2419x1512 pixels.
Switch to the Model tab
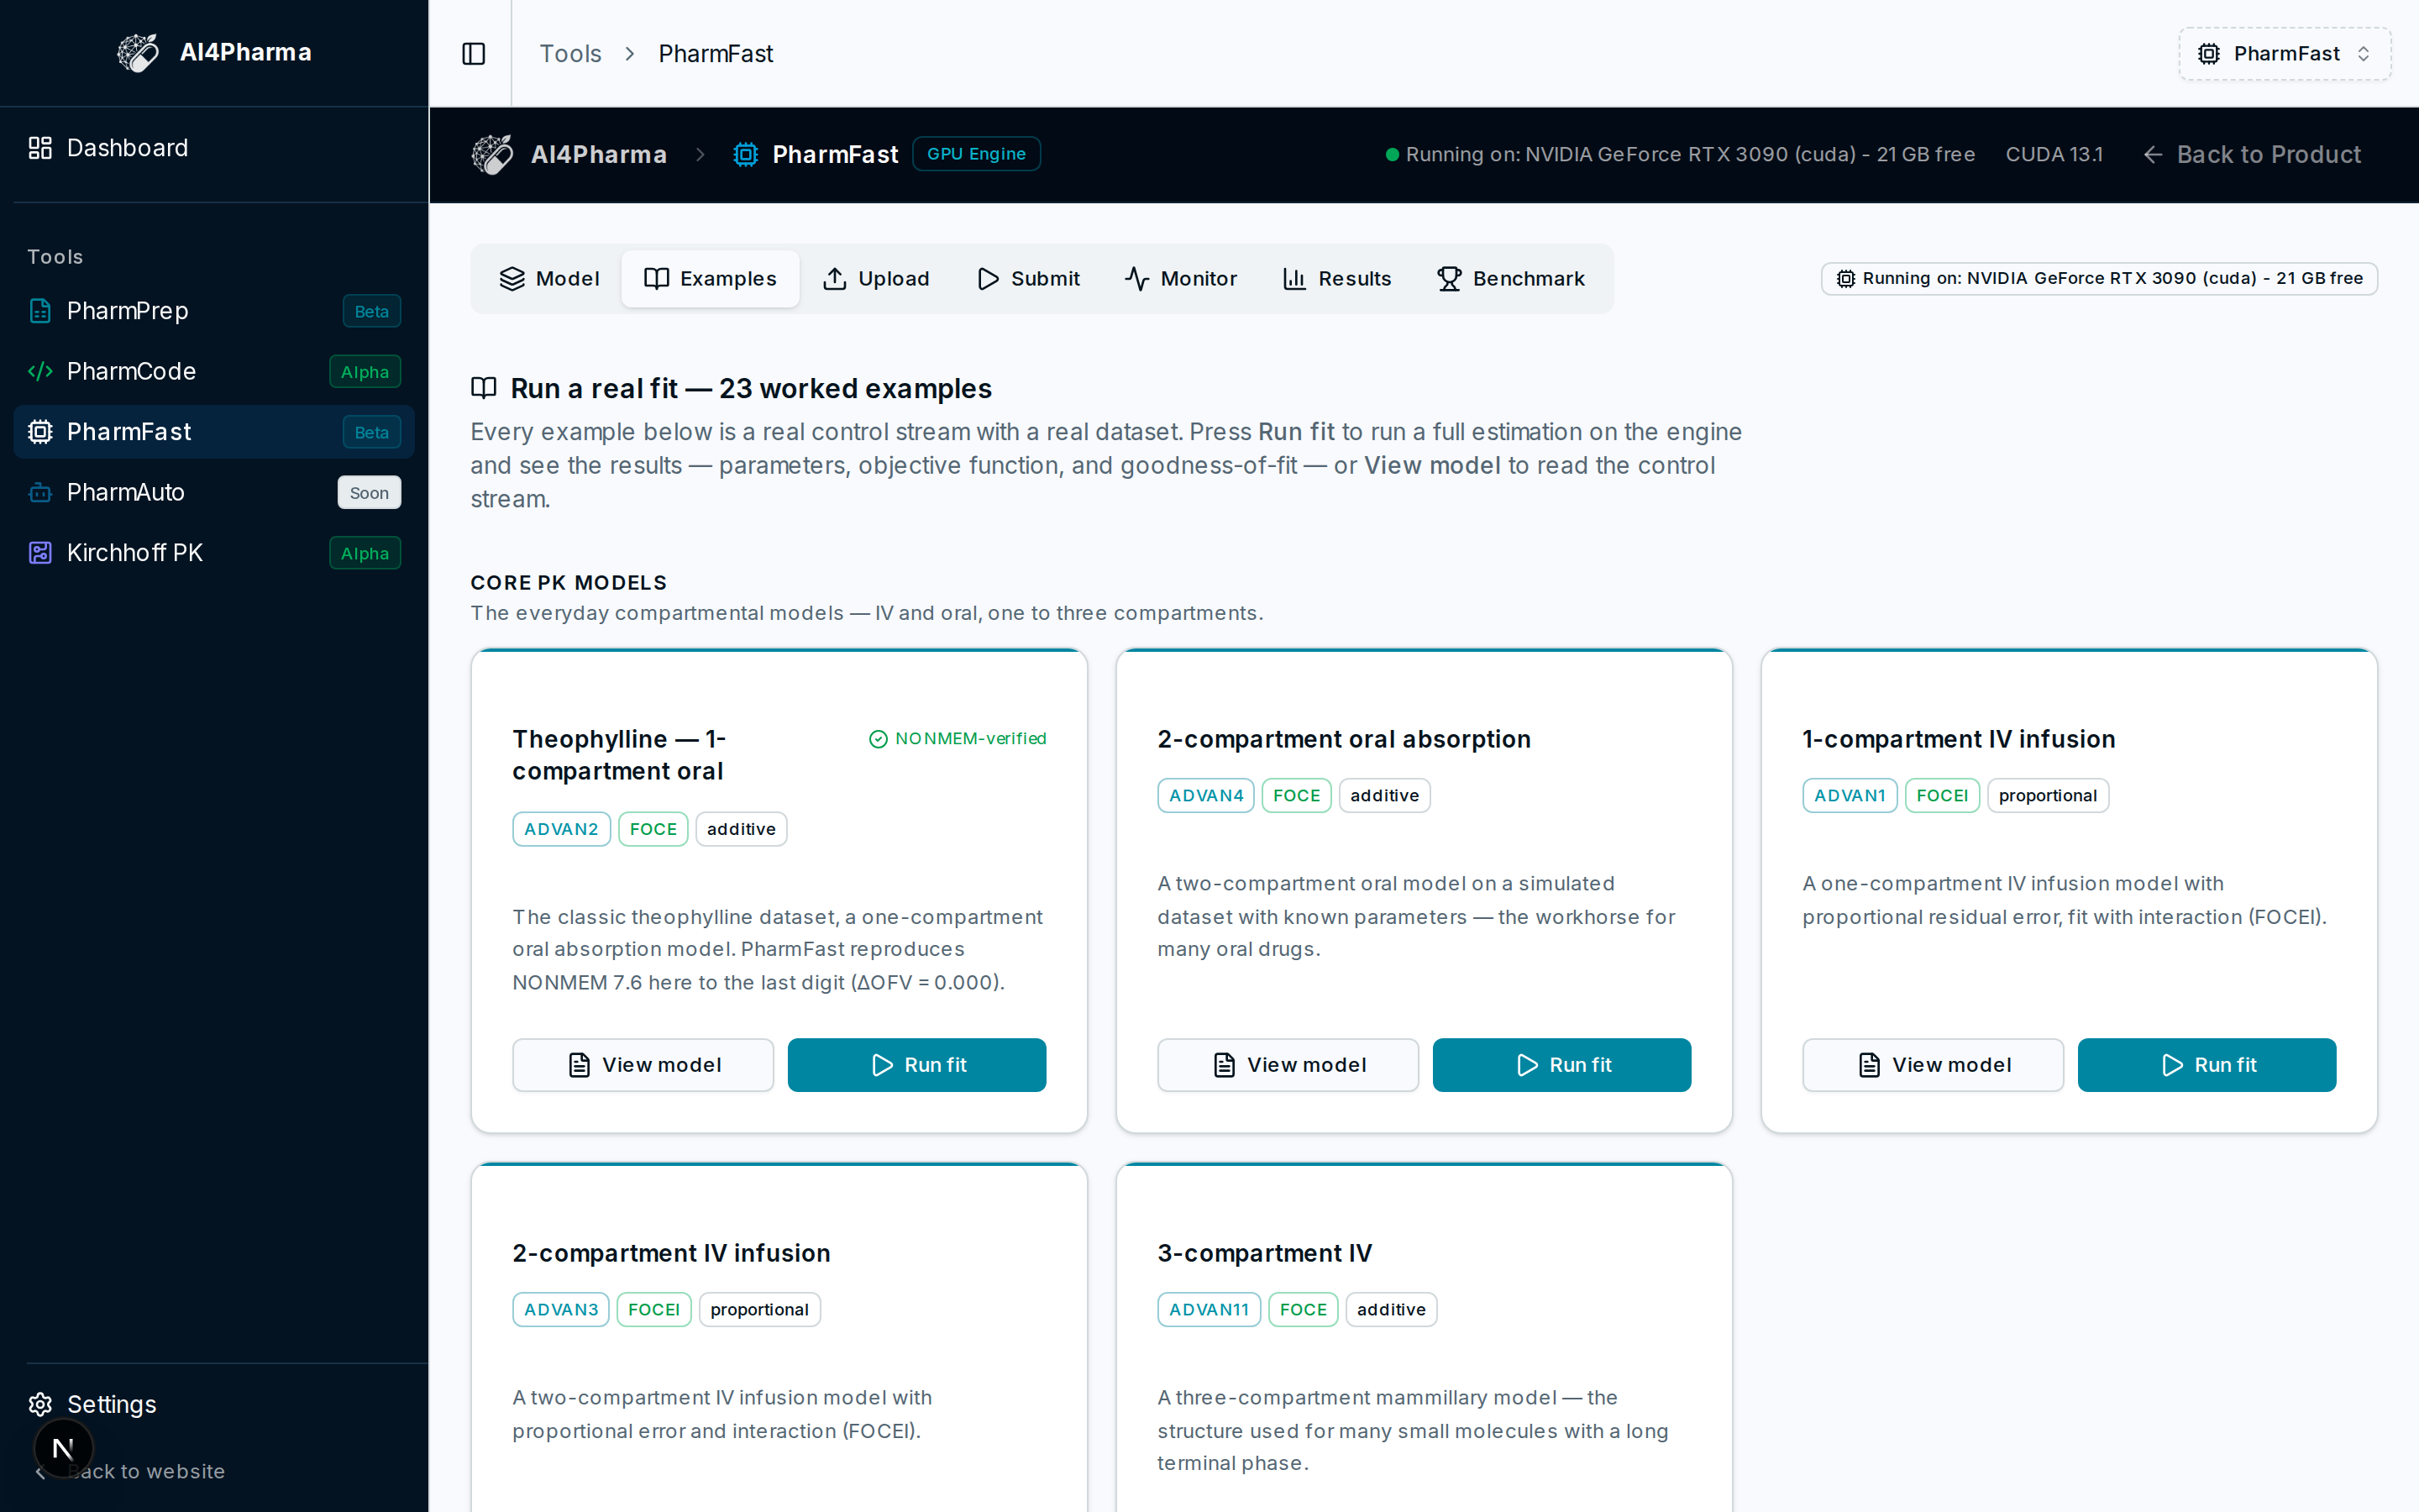pyautogui.click(x=548, y=279)
